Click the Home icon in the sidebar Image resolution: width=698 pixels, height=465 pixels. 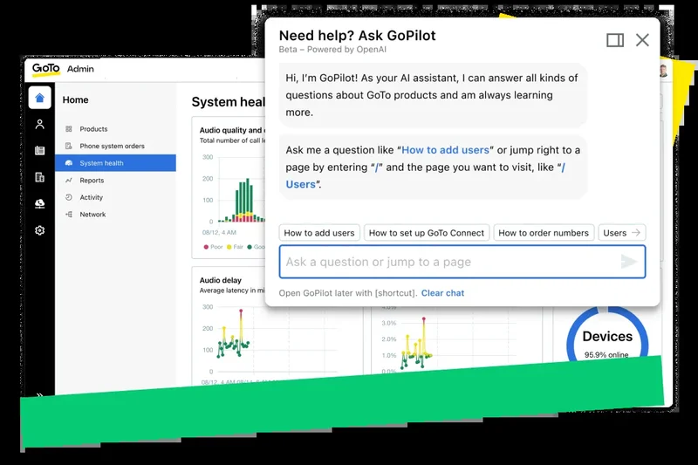[39, 98]
